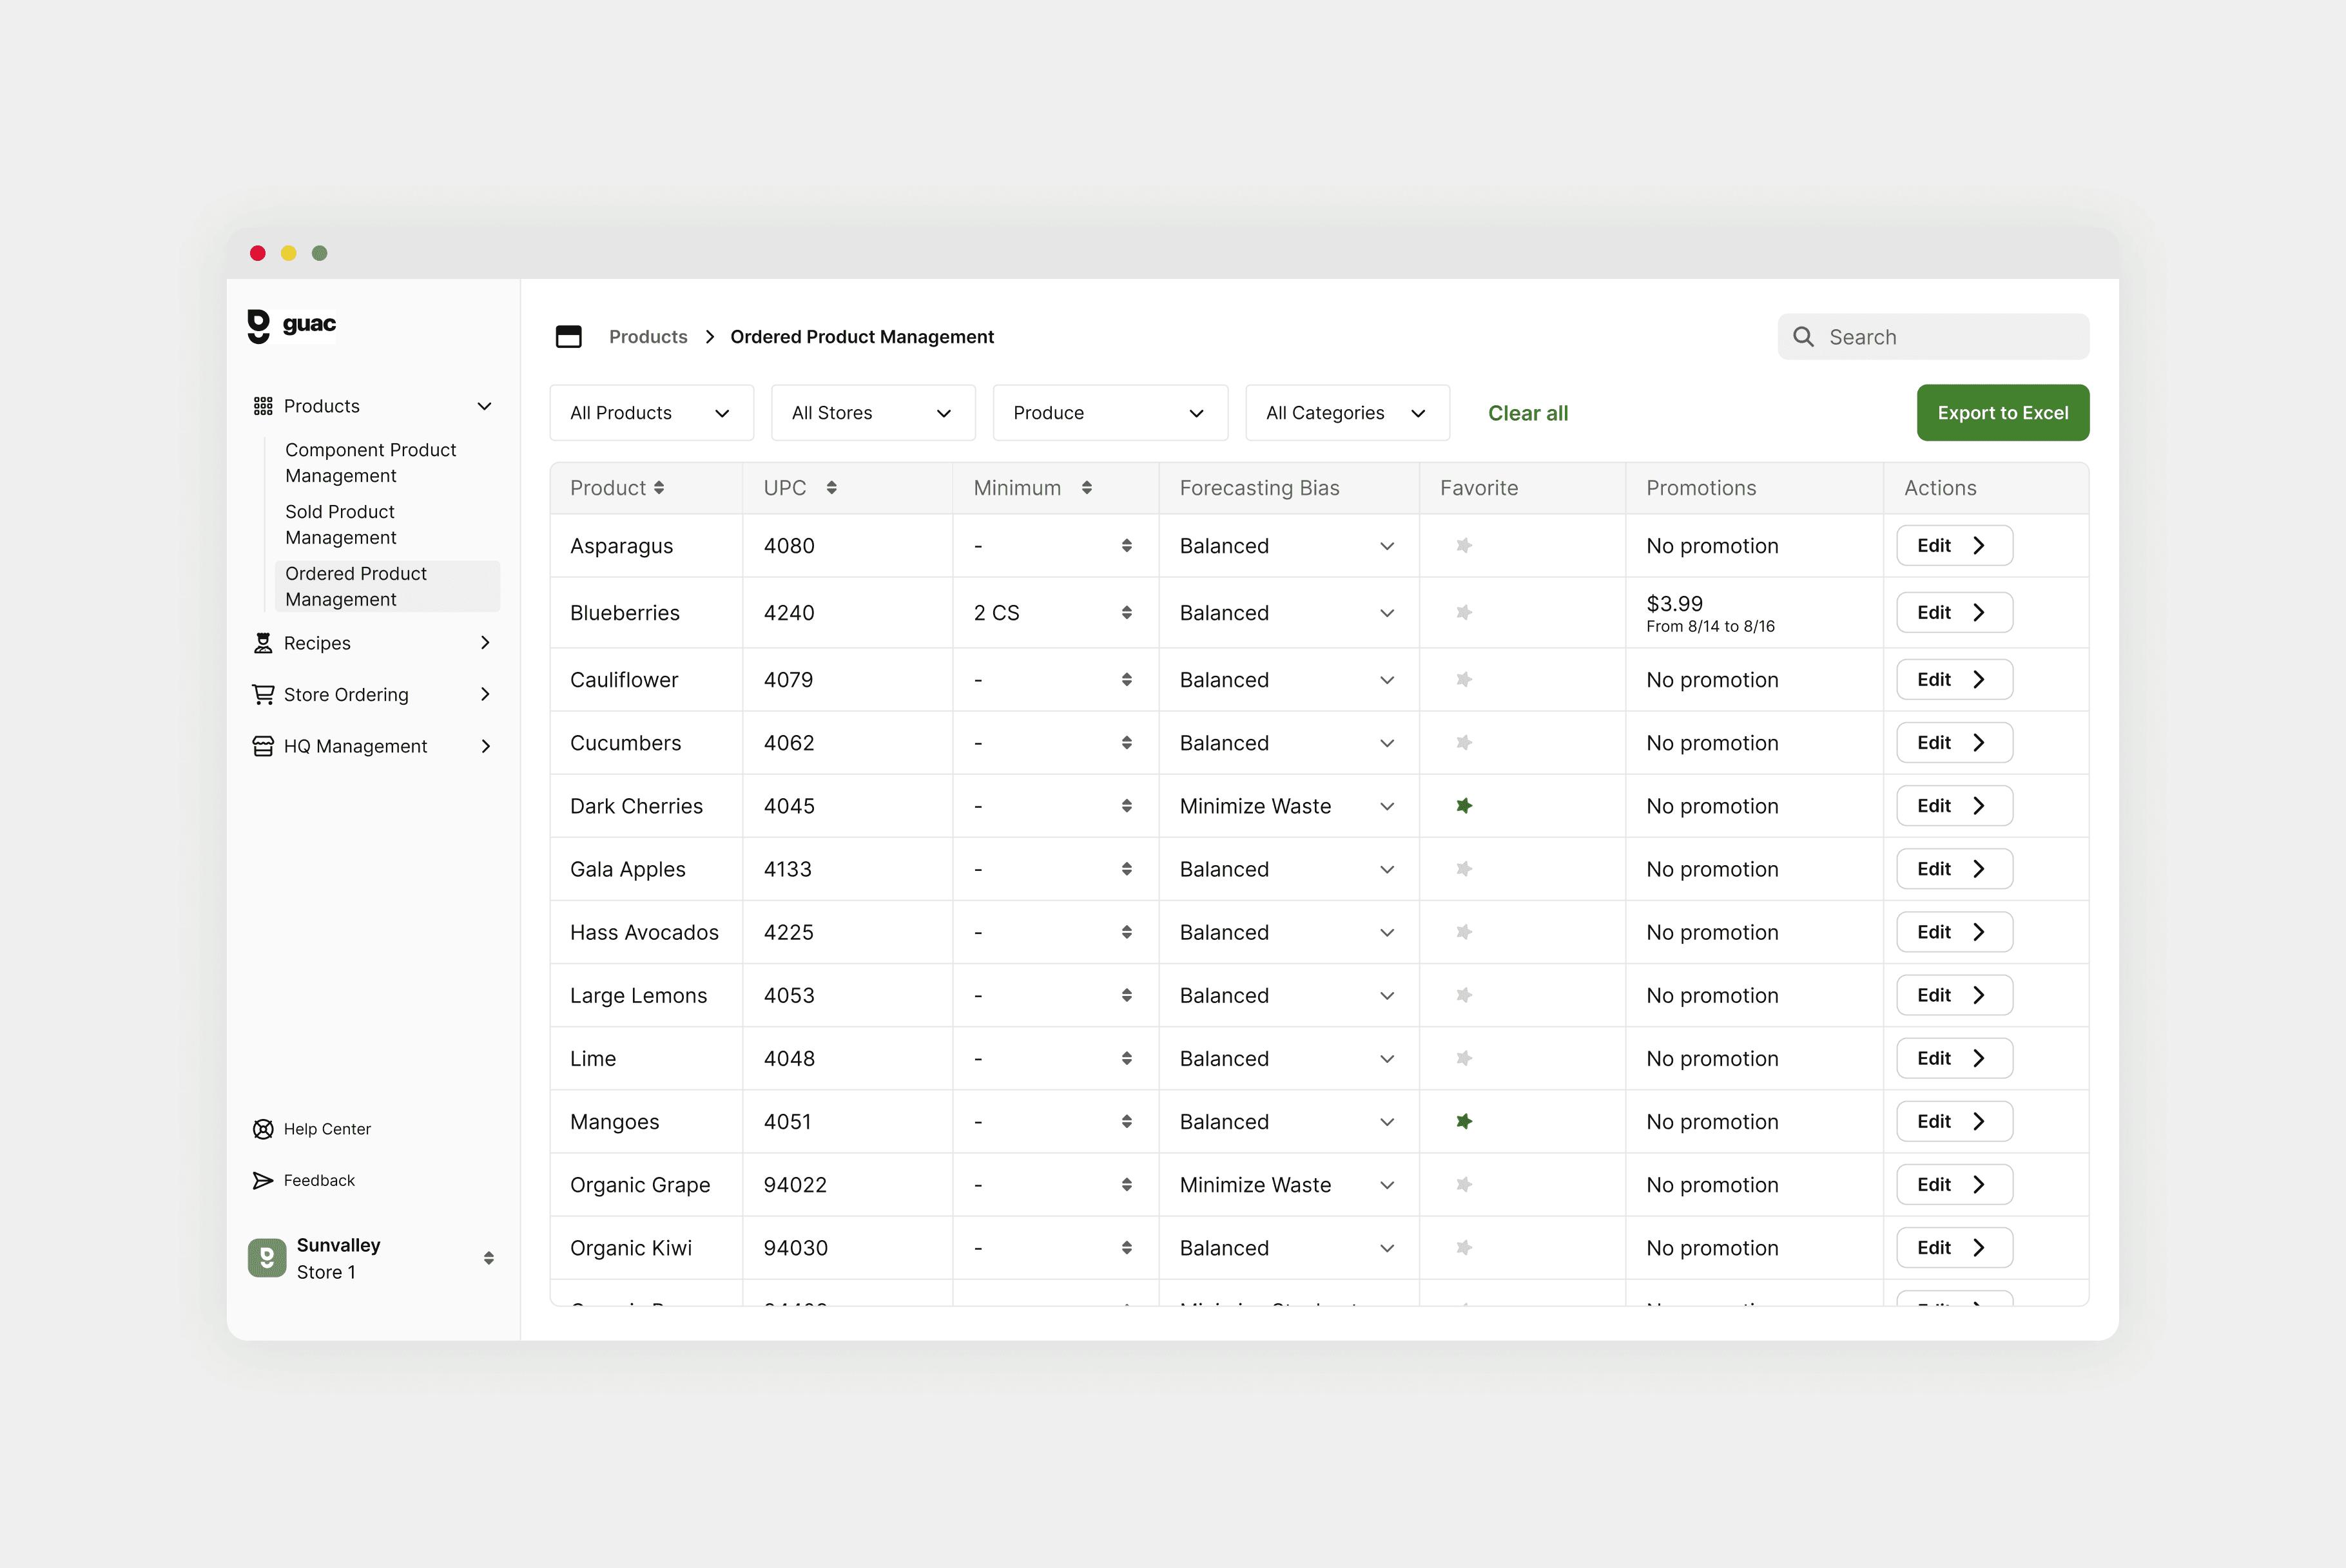2346x1568 pixels.
Task: Click the guac logo icon
Action: [258, 325]
